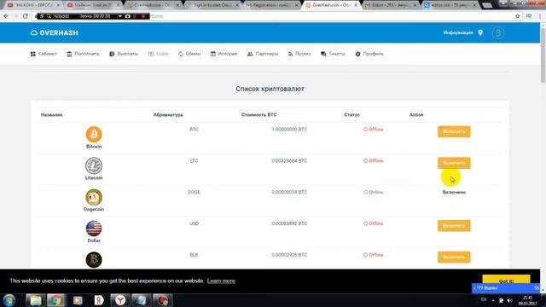The width and height of the screenshot is (546, 307).
Task: Open Yandex Browser Y taskbar icon
Action: (x=120, y=300)
